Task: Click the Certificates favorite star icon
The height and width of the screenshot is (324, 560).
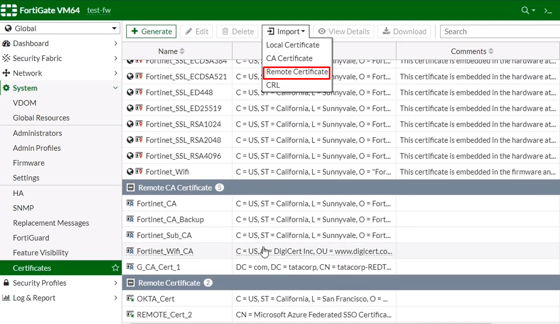Action: tap(115, 268)
